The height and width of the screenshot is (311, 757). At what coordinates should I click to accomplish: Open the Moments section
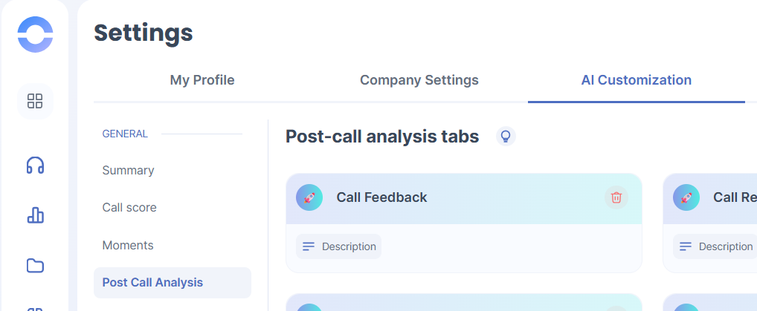[128, 245]
